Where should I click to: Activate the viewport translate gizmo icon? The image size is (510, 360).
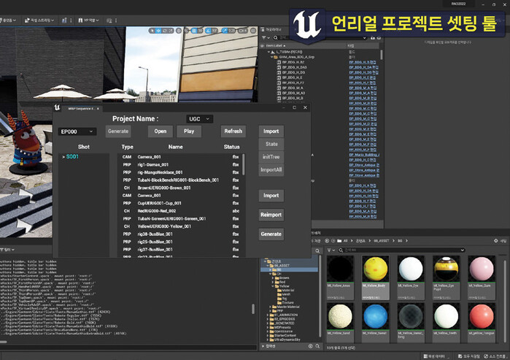[x=158, y=31]
